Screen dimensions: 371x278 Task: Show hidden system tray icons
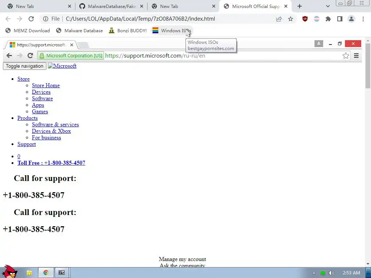tap(314, 273)
